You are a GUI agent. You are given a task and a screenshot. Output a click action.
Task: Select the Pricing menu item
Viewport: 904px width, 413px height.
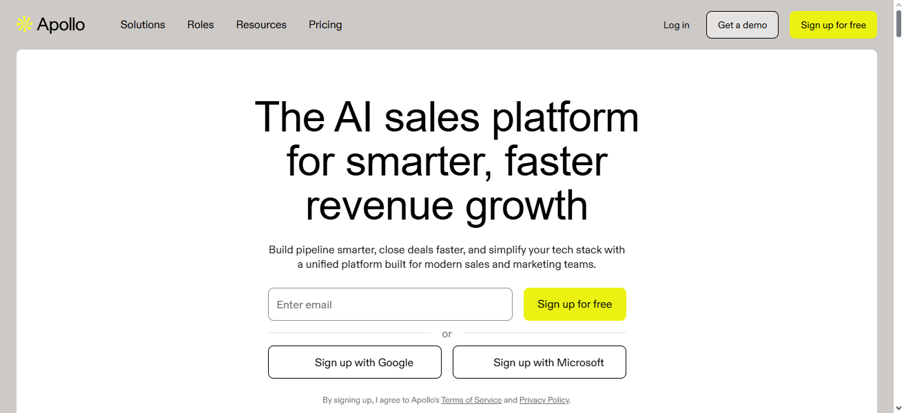325,25
